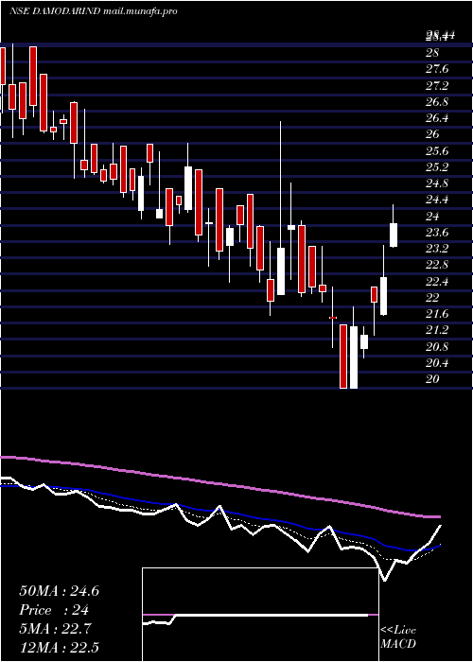This screenshot has height=662, width=473.
Task: Click the 21.2 price axis label
Action: (x=438, y=330)
